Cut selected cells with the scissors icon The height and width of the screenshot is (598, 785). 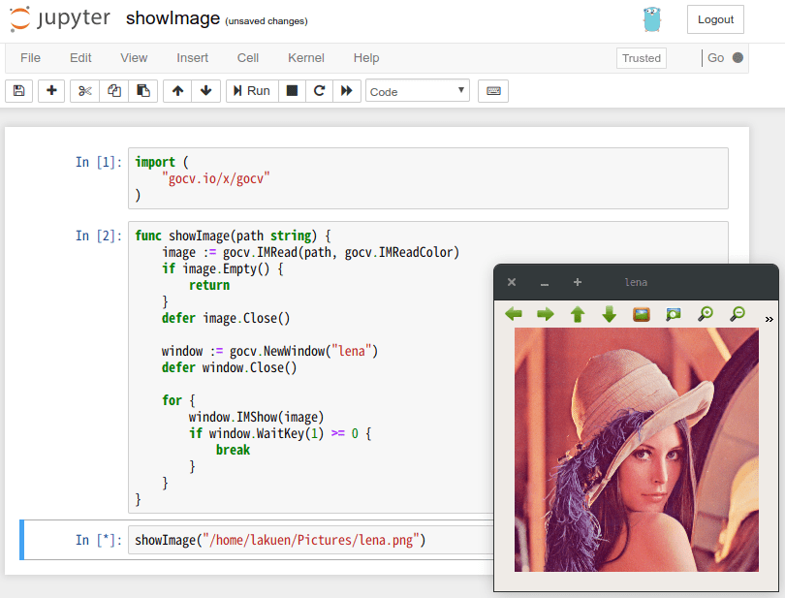pos(84,91)
